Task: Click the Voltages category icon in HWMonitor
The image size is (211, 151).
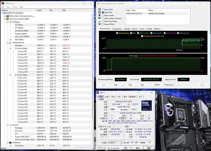Action: click(10, 22)
